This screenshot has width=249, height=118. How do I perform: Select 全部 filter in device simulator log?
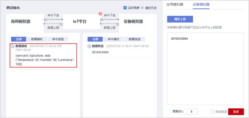95,39
